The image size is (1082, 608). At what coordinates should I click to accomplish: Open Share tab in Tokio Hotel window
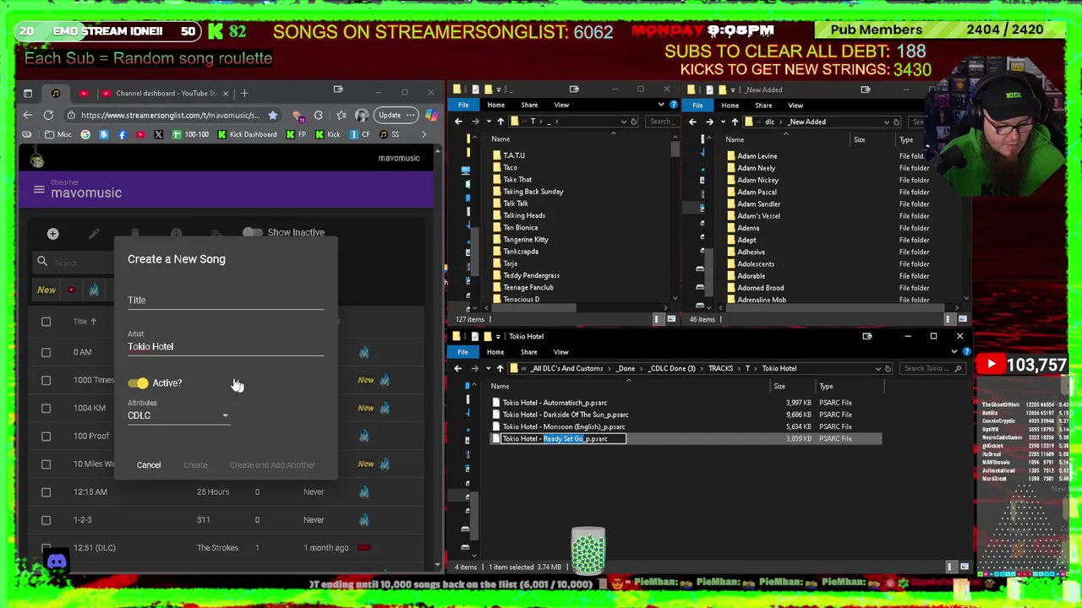point(529,352)
